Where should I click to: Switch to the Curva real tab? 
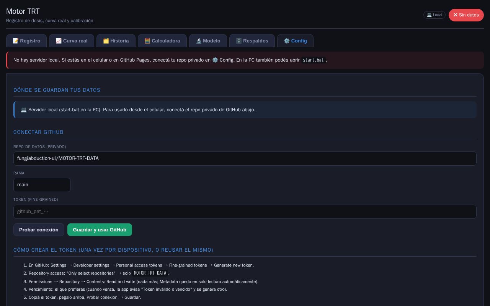[x=72, y=41]
